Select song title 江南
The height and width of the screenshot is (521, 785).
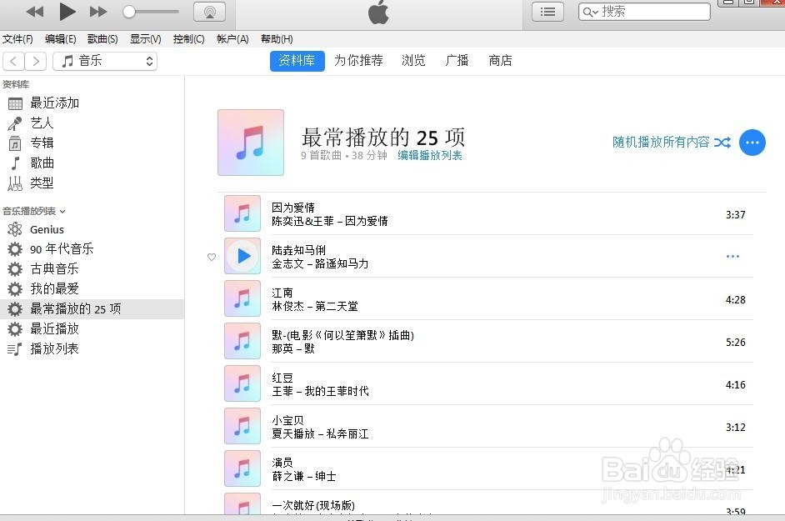pos(282,293)
